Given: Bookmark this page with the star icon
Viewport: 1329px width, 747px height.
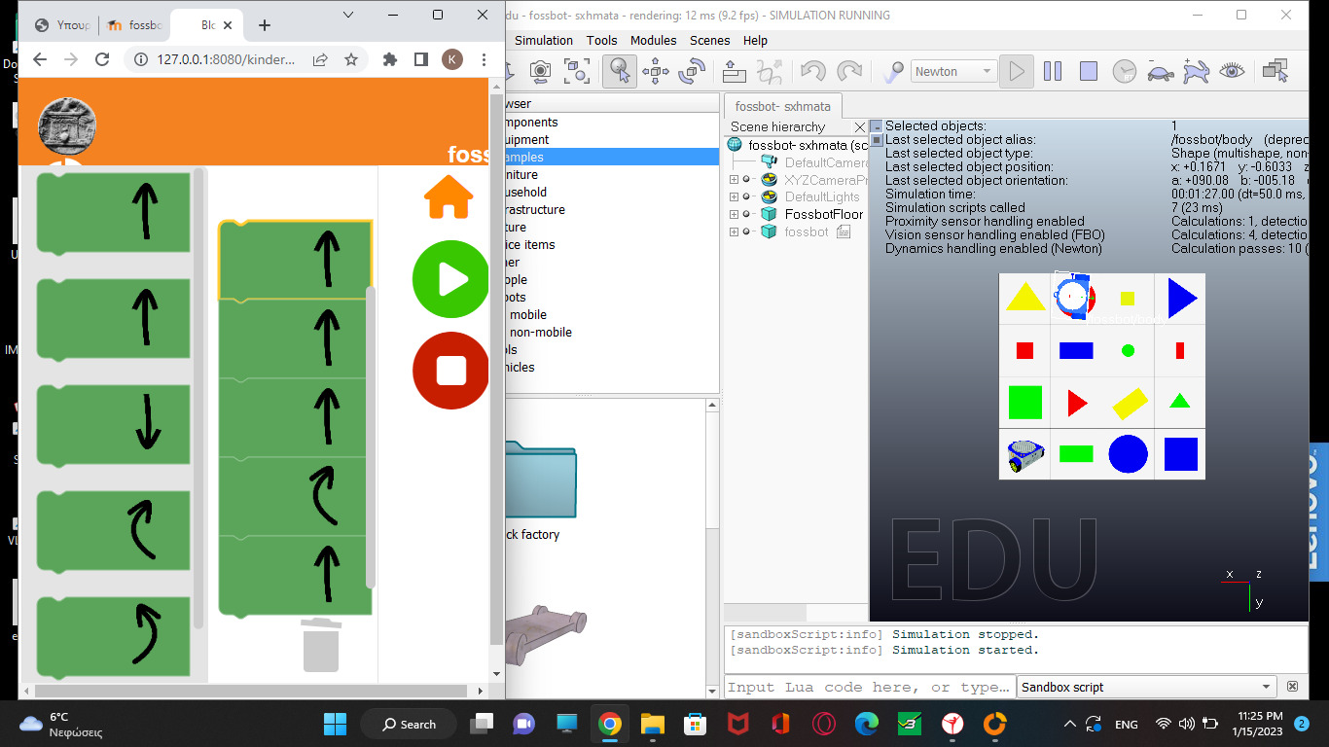Looking at the screenshot, I should [x=351, y=59].
